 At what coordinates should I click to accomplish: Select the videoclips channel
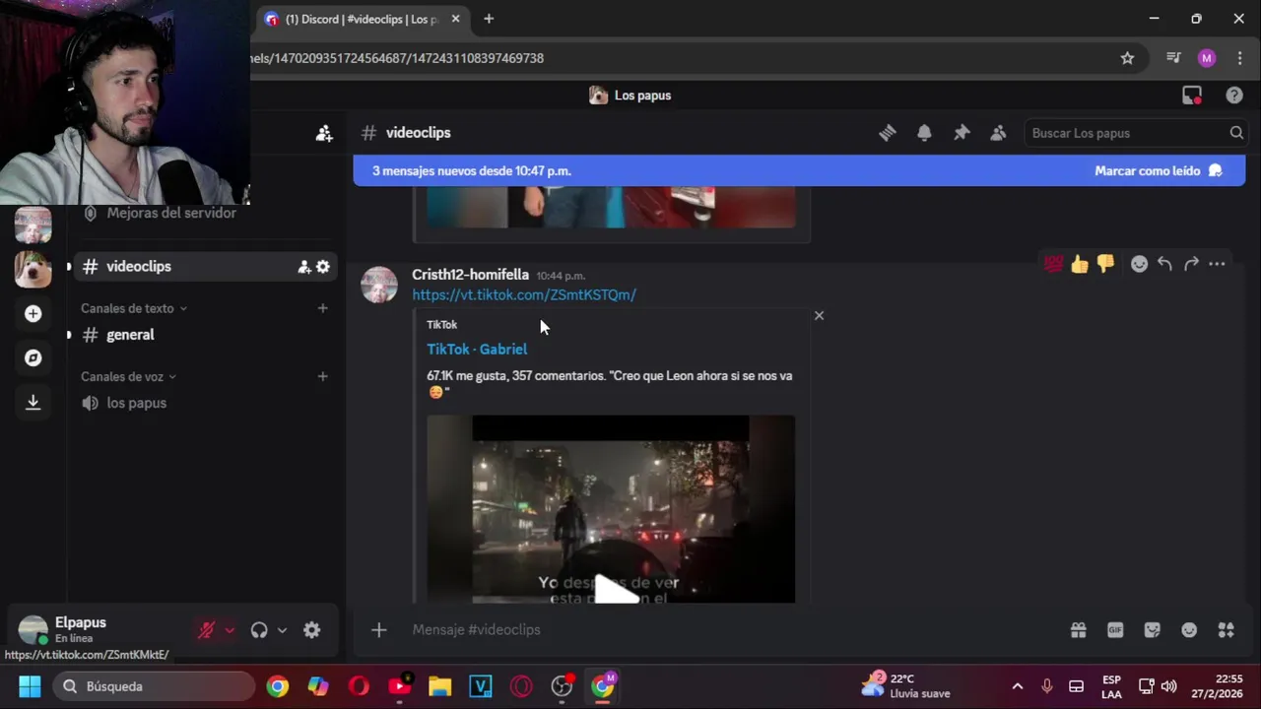[205, 267]
